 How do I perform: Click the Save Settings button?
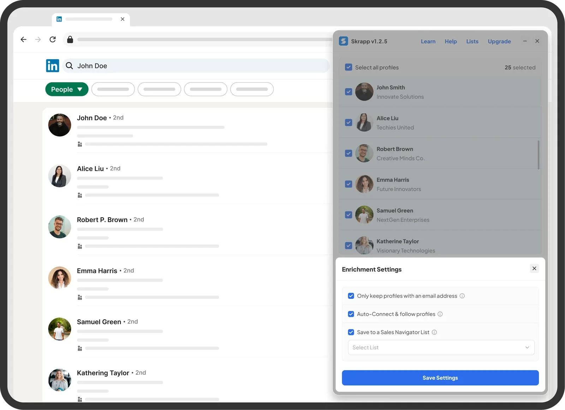(x=440, y=378)
